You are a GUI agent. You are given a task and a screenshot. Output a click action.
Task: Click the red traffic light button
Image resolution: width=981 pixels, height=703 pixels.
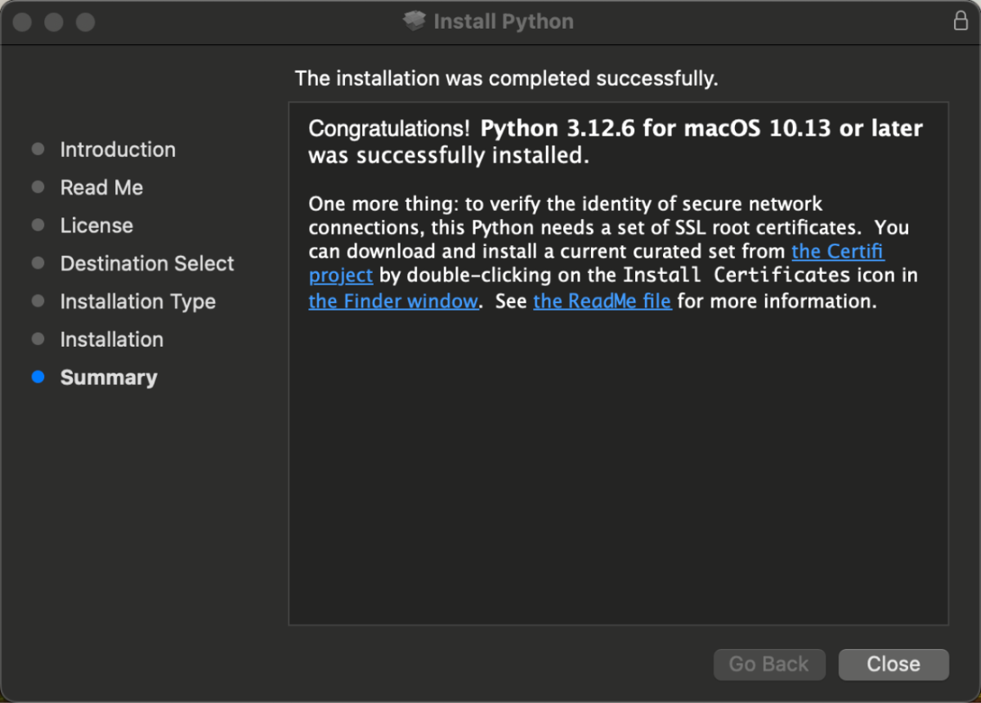(x=21, y=22)
